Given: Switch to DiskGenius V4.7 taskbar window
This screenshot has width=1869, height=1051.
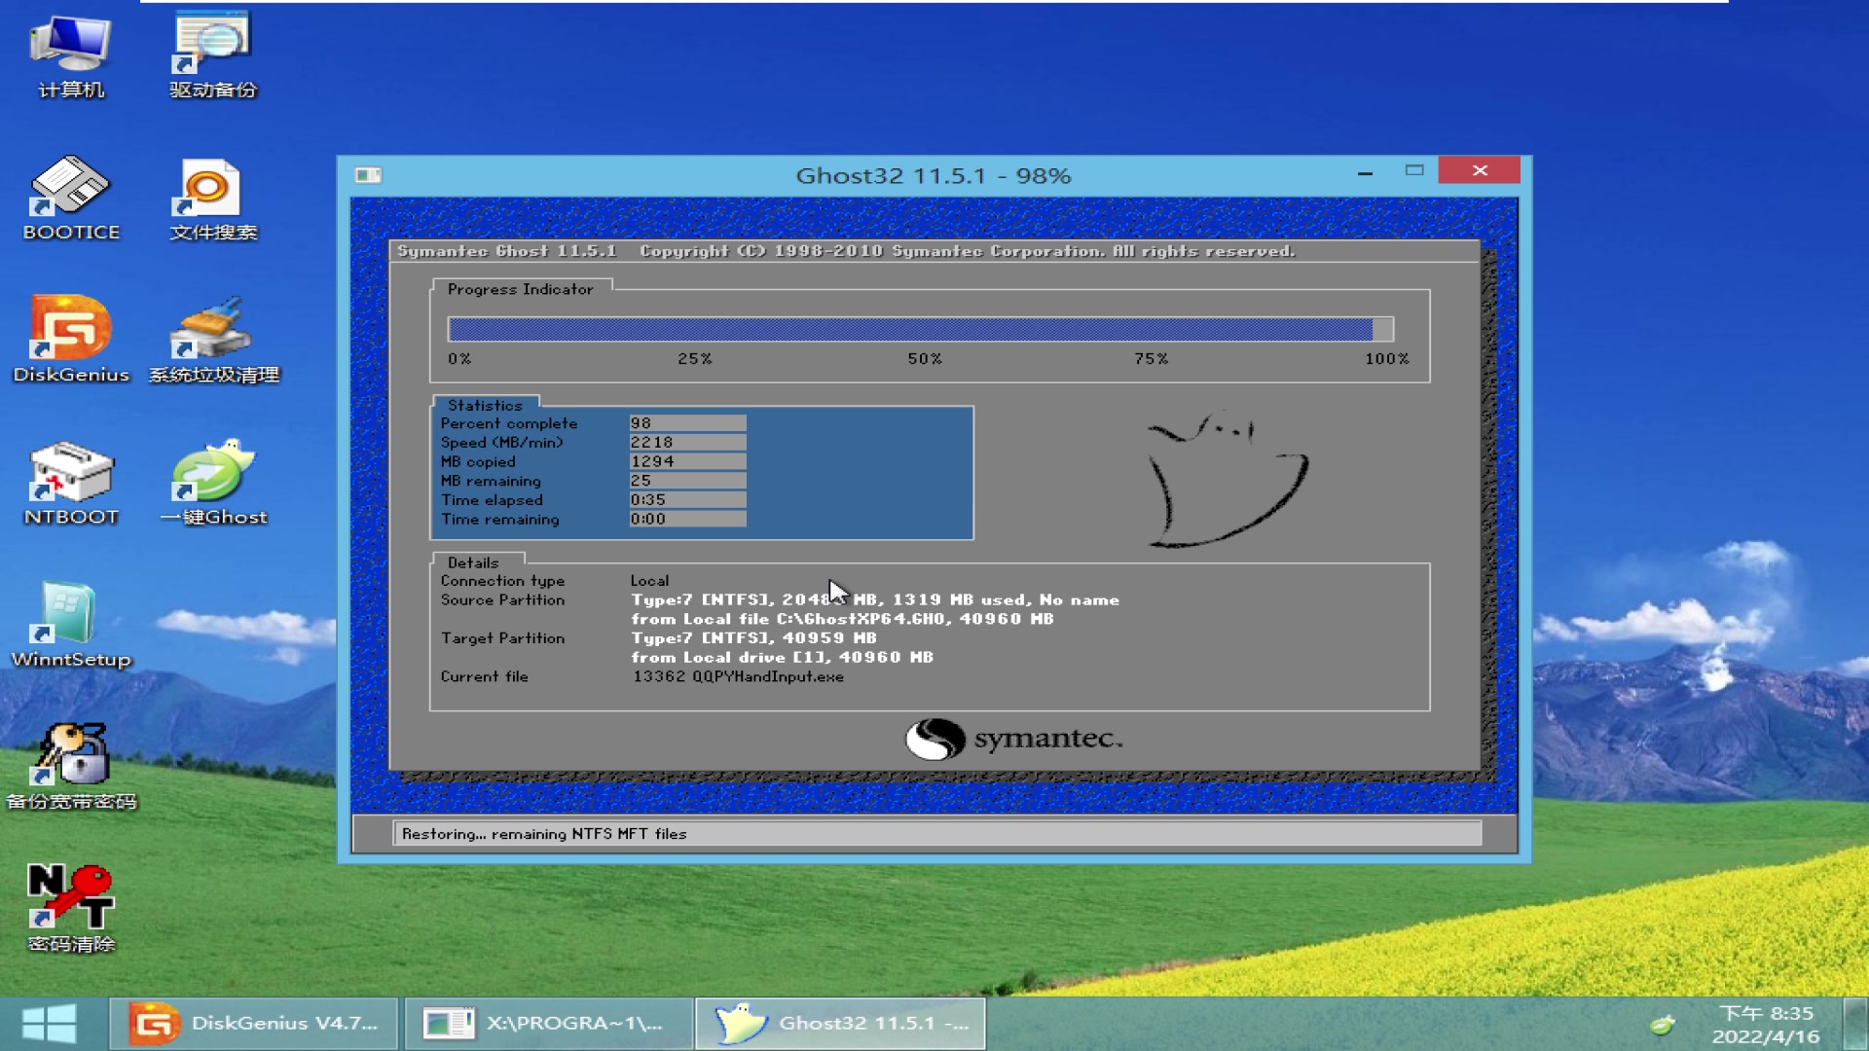Looking at the screenshot, I should [x=254, y=1024].
